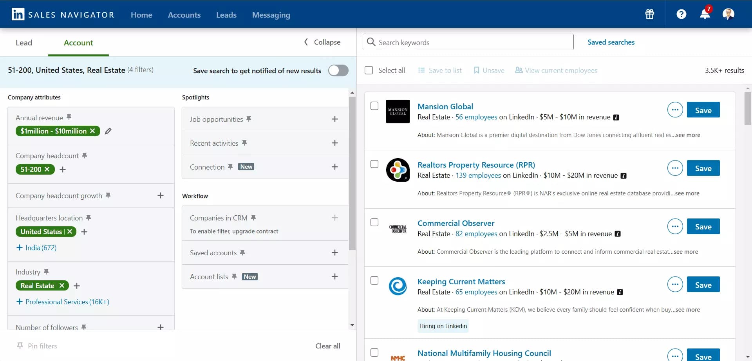752x361 pixels.
Task: Remove the 51-200 headcount filter
Action: (47, 170)
